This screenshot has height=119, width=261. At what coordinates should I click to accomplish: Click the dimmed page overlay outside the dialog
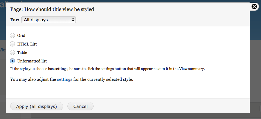pyautogui.click(x=255, y=66)
